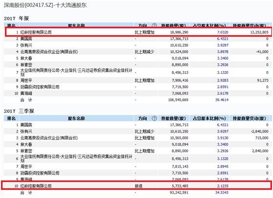
Task: Click the 持股数量(股) column header in 三季报 table
Action: point(174,118)
